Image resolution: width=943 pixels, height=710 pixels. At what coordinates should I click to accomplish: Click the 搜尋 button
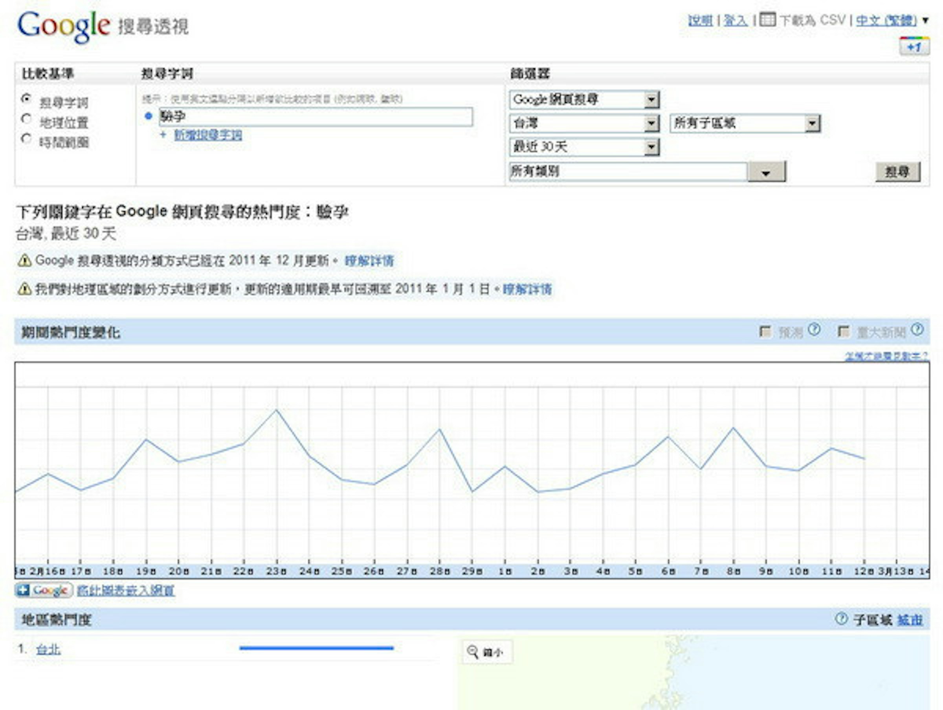point(898,172)
